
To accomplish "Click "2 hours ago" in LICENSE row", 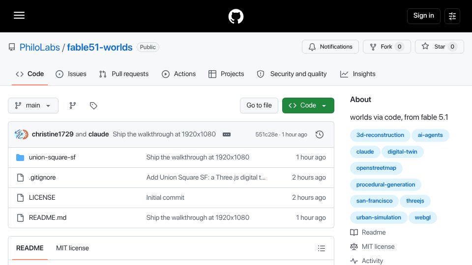I will pos(309,198).
